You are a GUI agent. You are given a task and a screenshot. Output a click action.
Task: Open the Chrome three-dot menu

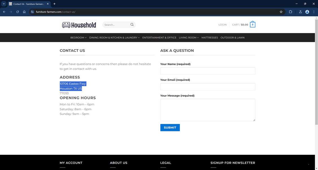[314, 12]
